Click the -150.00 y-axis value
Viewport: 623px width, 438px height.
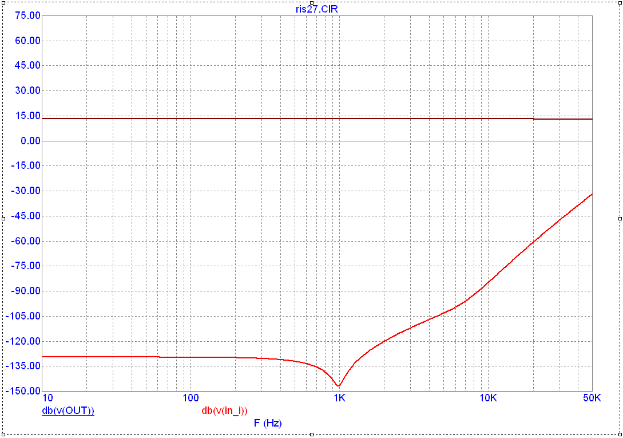23,391
